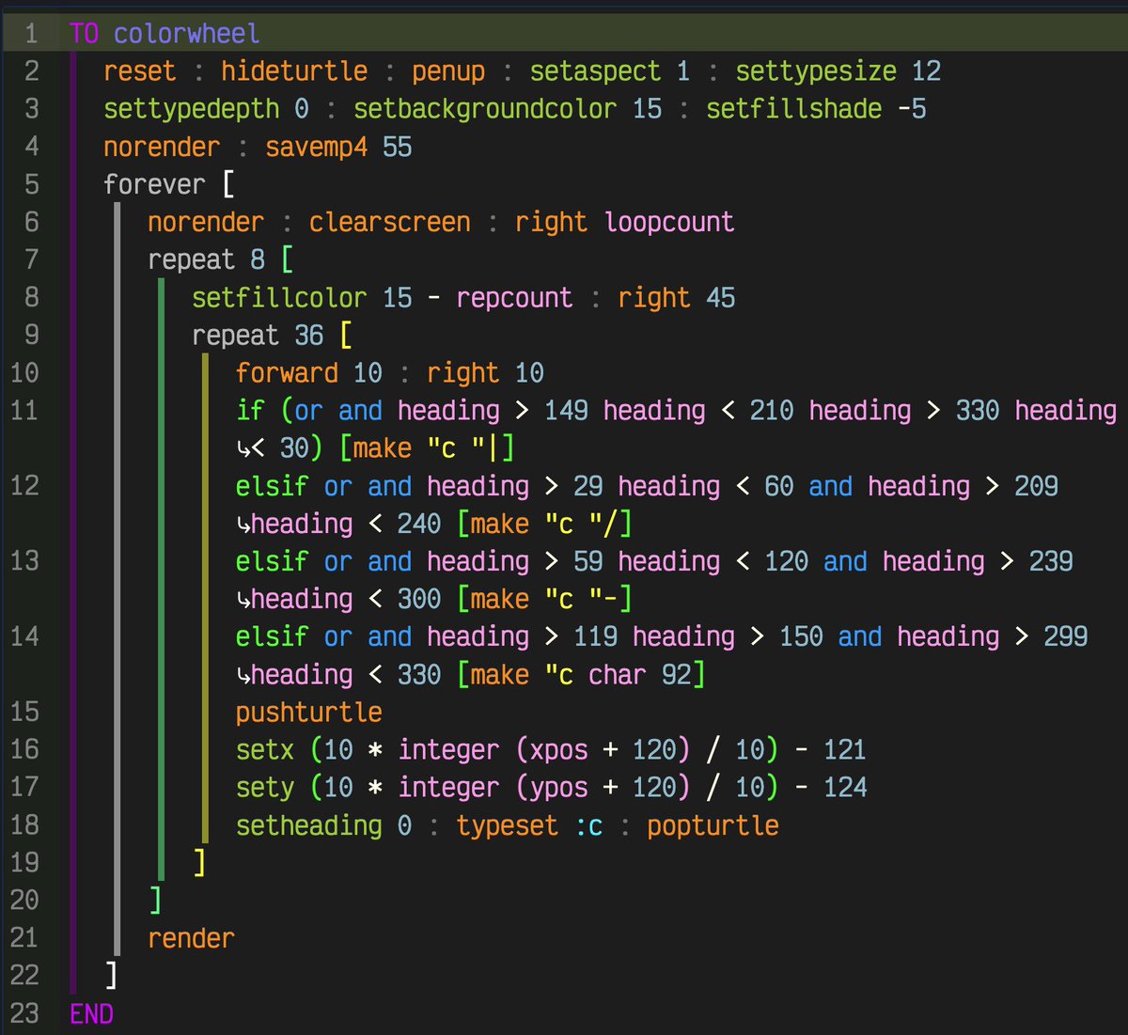
Task: Click the yellow closing bracket on line 19
Action: point(199,863)
